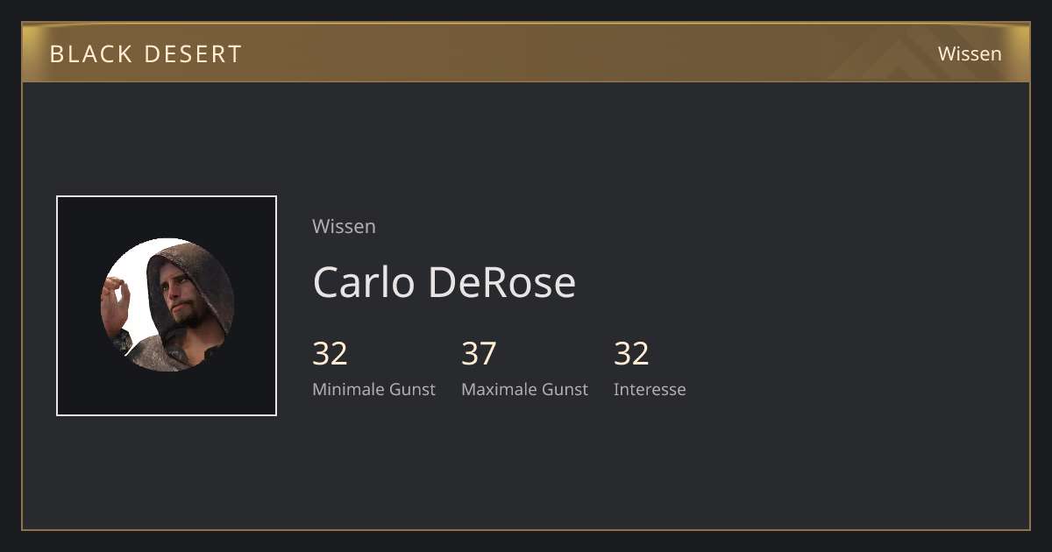Click the raised hand in the portrait
Screen dimensions: 1052x552
point(114,301)
